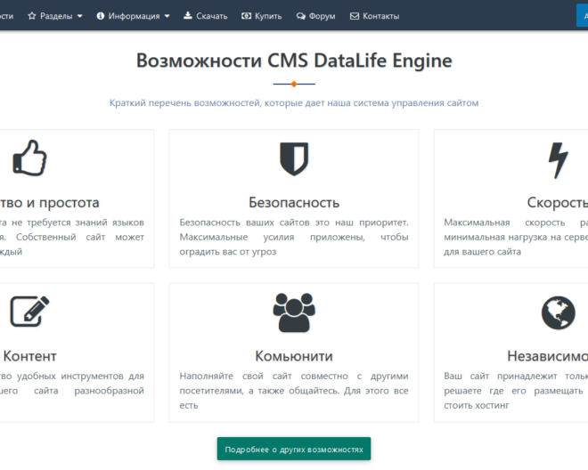The width and height of the screenshot is (588, 470).
Task: Click the download icon beside Скачать
Action: (187, 15)
